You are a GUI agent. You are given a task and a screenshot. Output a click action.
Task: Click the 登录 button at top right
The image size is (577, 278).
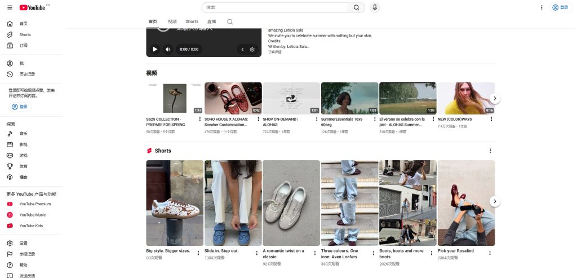[560, 7]
